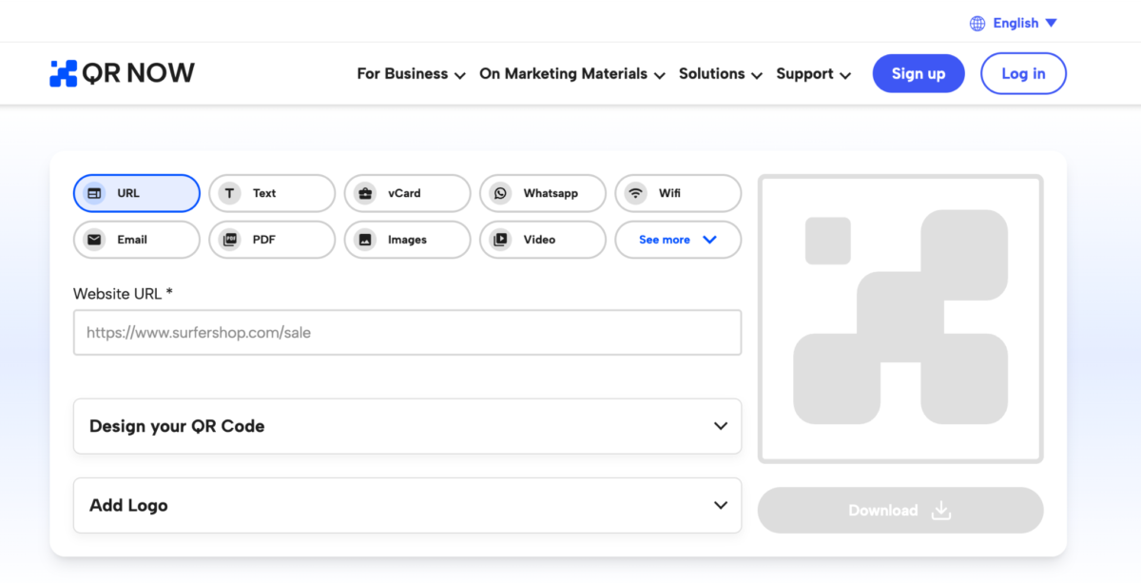Click the Website URL input field
Viewport: 1141px width, 583px height.
(x=407, y=333)
